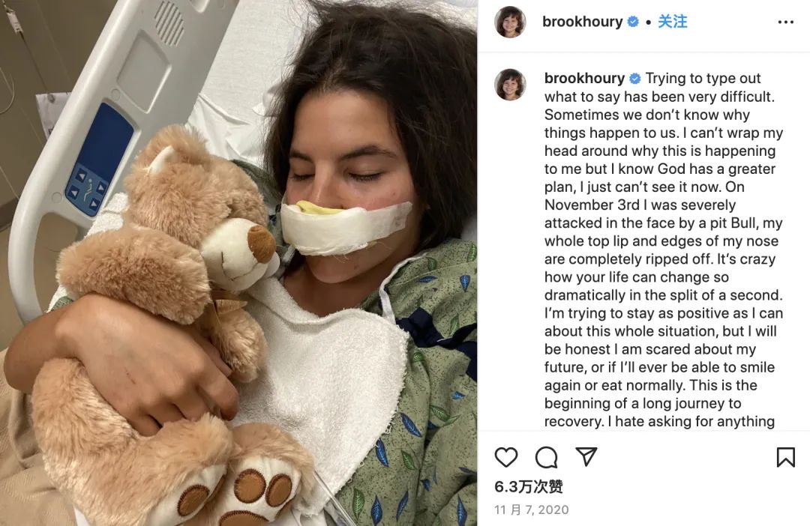Image resolution: width=810 pixels, height=526 pixels.
Task: View the 6.3万次赞 likes list
Action: click(528, 487)
